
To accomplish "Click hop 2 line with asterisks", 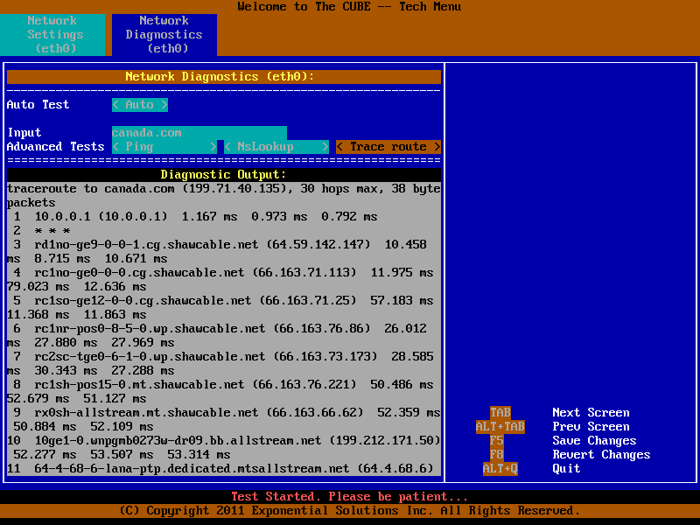I will 41,231.
